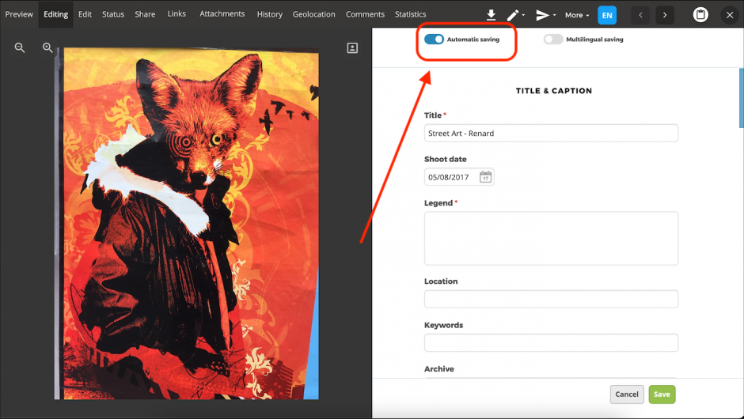Open the Links tab
Screen dimensions: 744x419
pyautogui.click(x=177, y=13)
